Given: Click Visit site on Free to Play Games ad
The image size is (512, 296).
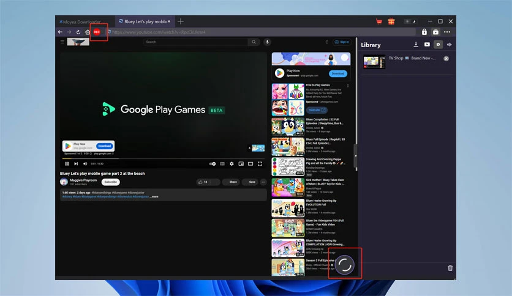Looking at the screenshot, I should point(317,110).
